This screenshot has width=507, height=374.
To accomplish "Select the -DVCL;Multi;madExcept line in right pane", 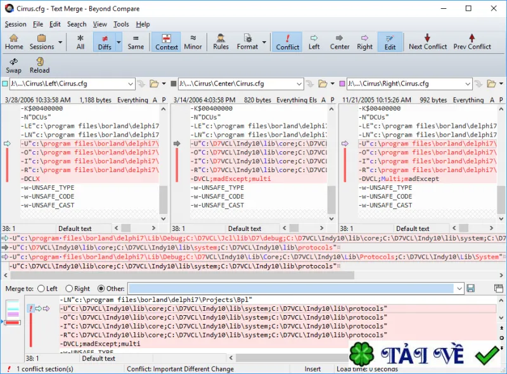I will 427,178.
